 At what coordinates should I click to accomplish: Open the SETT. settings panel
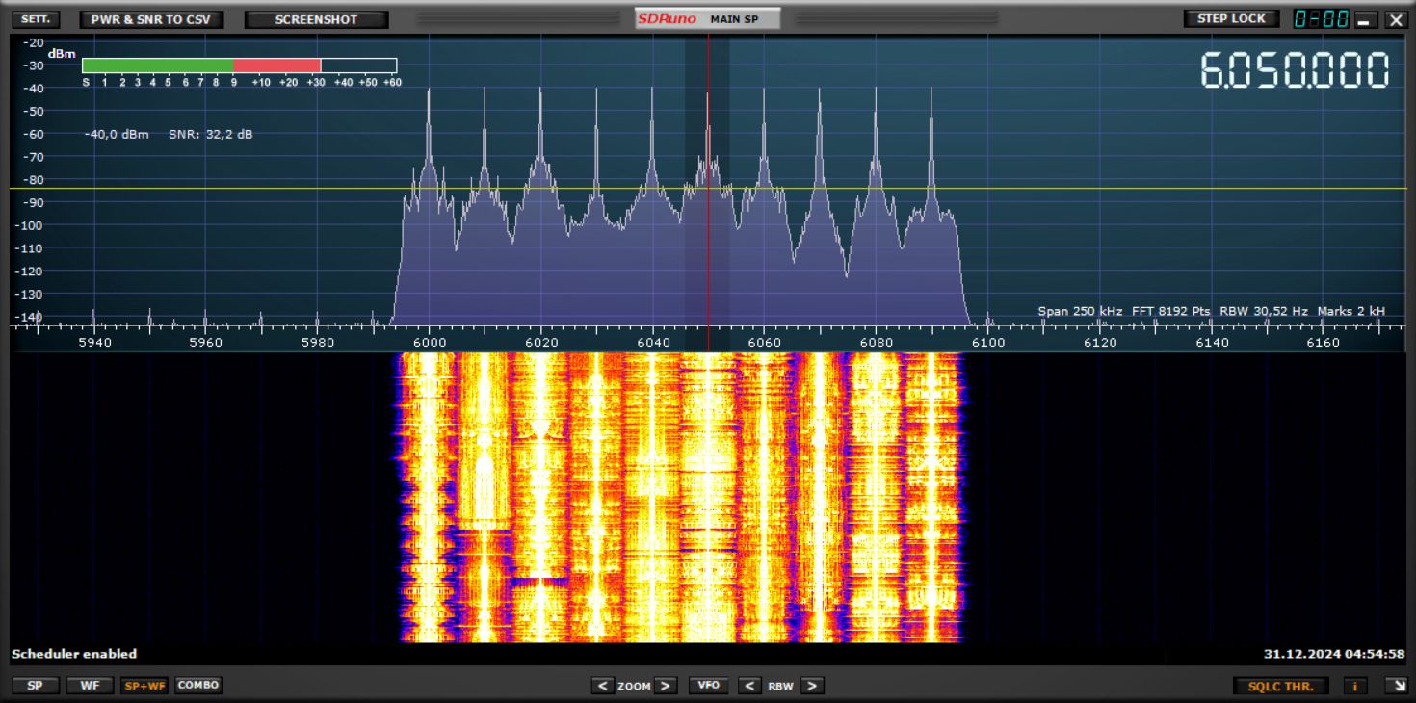(36, 19)
